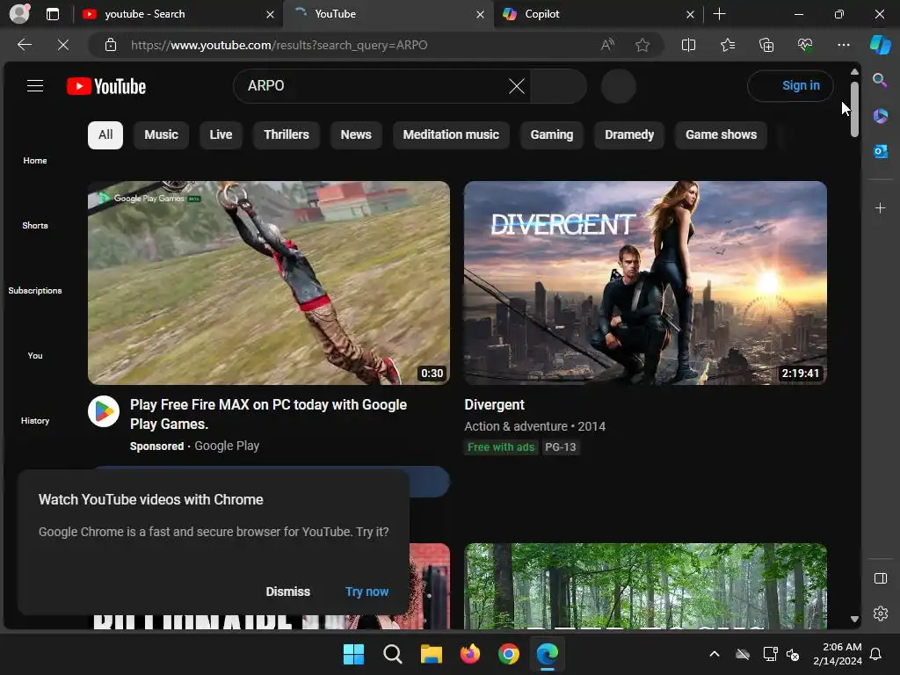The image size is (900, 675).
Task: Open Browser essentials heart icon
Action: pyautogui.click(x=805, y=45)
